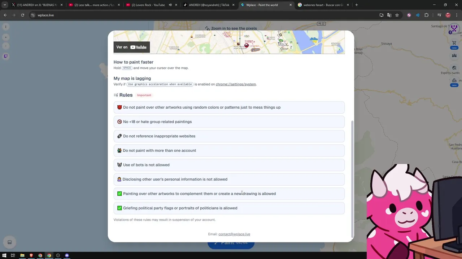Screen dimensions: 462x259
Task: Expand the tab search dropdown arrow
Action: (x=4, y=5)
